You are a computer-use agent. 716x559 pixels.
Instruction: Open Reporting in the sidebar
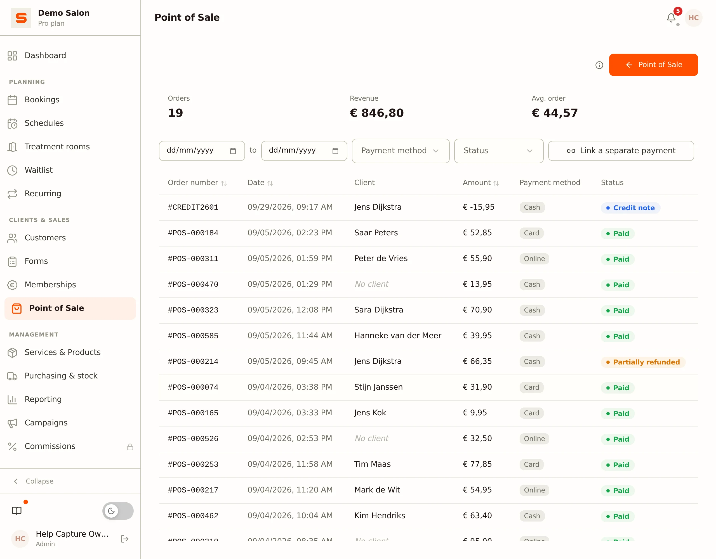(70, 399)
